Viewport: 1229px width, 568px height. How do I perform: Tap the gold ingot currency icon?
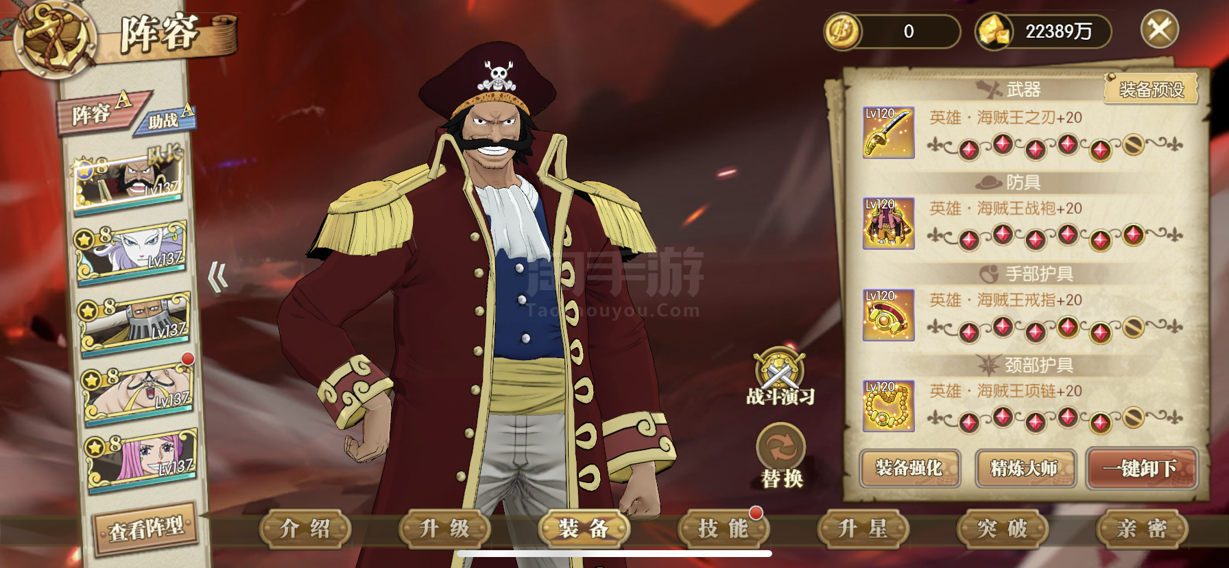(993, 32)
